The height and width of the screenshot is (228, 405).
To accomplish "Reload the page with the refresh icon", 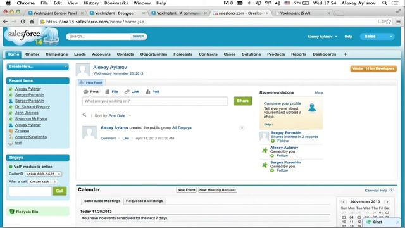I will coord(23,22).
